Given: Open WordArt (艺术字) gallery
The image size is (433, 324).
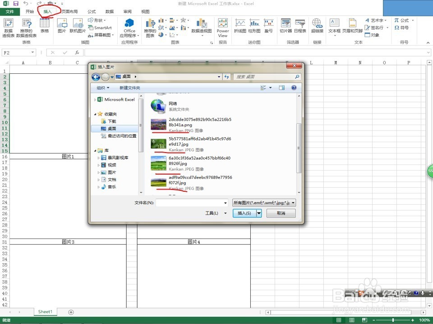Looking at the screenshot, I should pyautogui.click(x=376, y=20).
